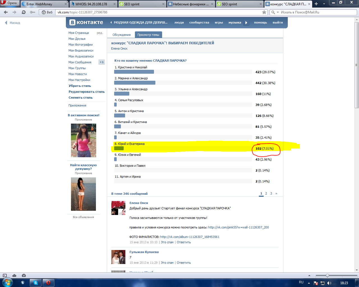
Task: Expand the search engine dropdown arrow
Action: [x=278, y=12]
